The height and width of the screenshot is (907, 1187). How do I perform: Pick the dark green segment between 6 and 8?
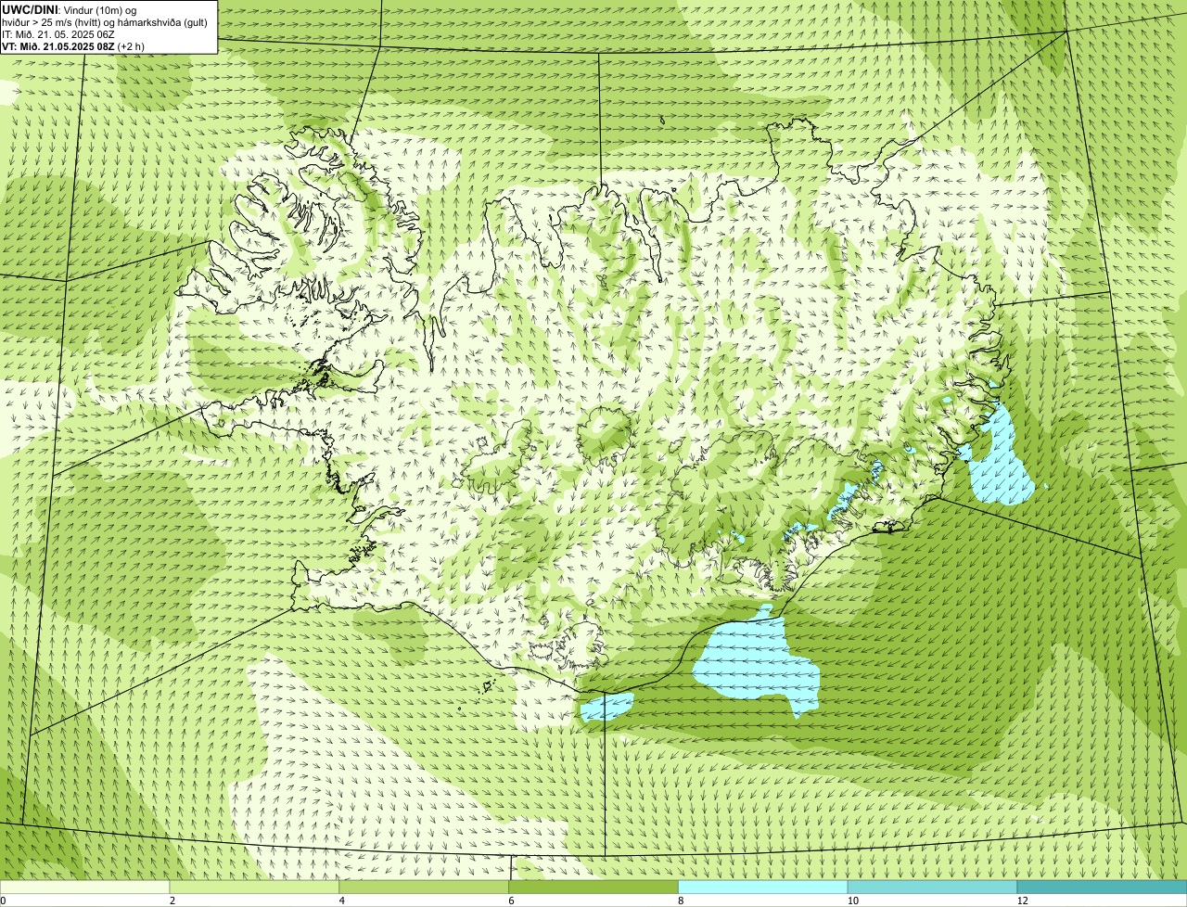coord(593,887)
